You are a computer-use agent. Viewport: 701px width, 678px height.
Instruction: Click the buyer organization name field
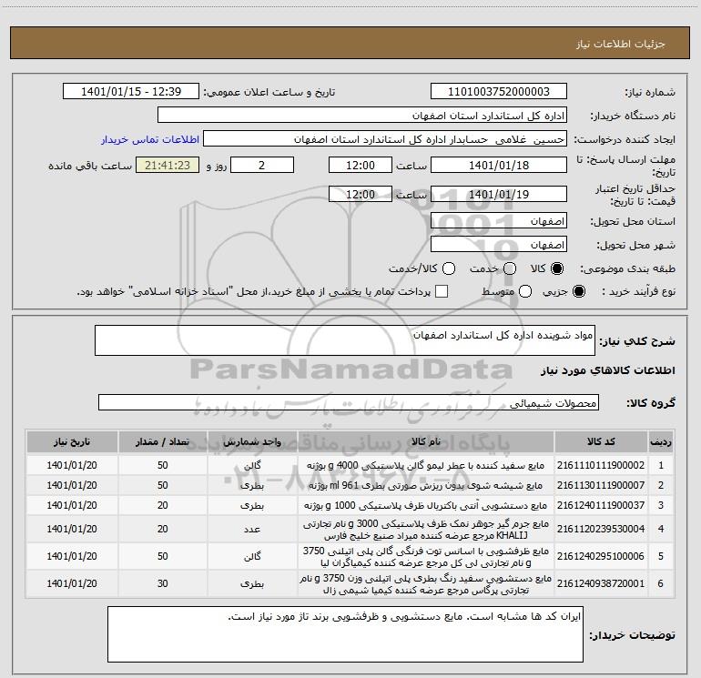(x=362, y=116)
